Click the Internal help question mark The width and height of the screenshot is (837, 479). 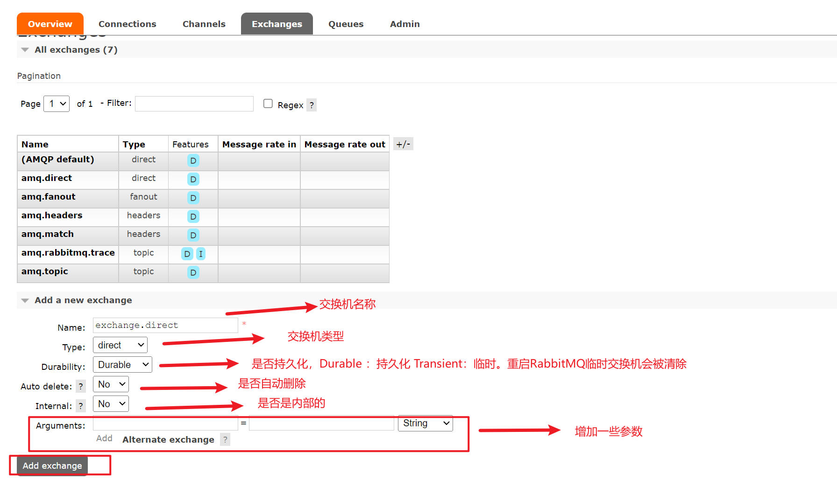[81, 406]
